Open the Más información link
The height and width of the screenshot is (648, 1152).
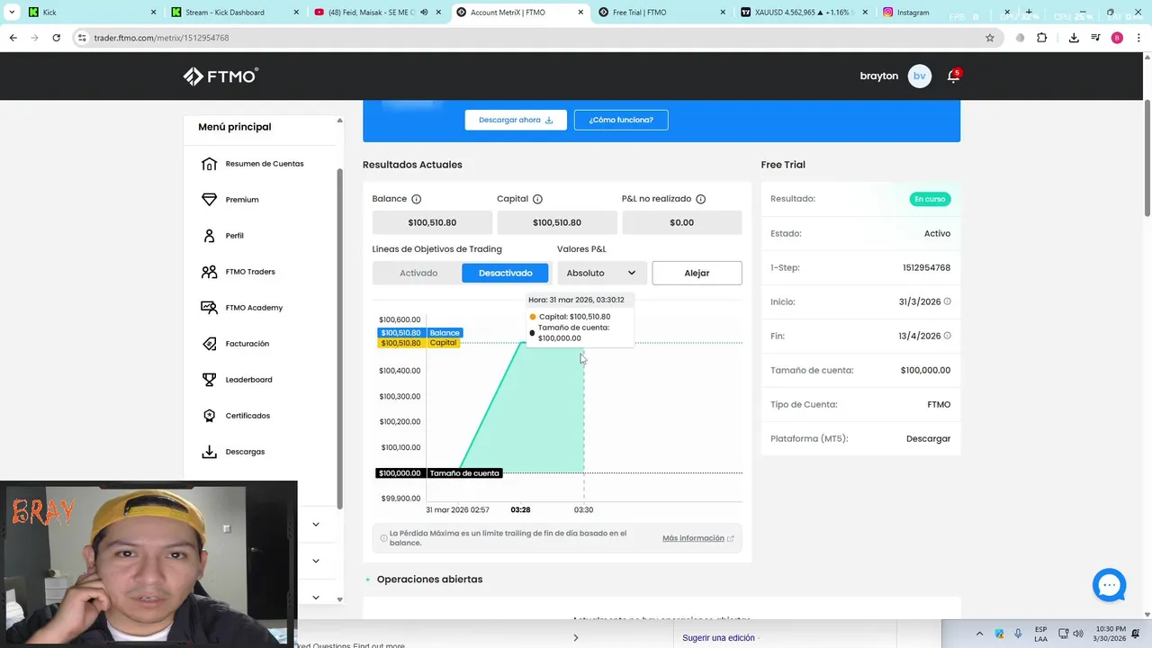[x=698, y=538]
